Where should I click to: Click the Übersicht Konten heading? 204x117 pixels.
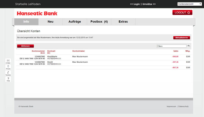click(29, 31)
